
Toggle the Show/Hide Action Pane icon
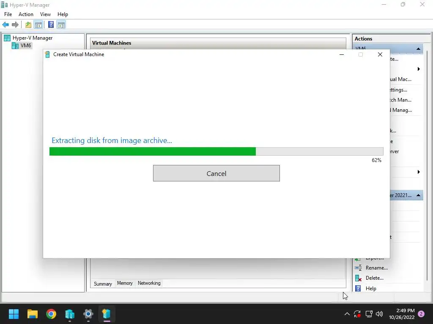(61, 25)
